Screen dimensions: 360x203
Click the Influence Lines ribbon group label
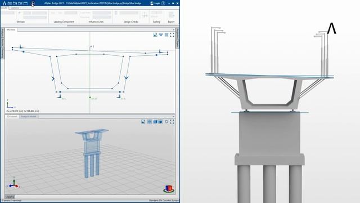click(x=96, y=21)
